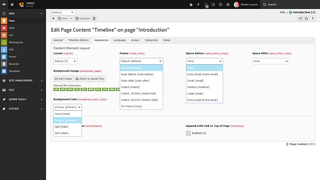Open the Layout dropdown
This screenshot has height=180, width=320.
point(65,61)
